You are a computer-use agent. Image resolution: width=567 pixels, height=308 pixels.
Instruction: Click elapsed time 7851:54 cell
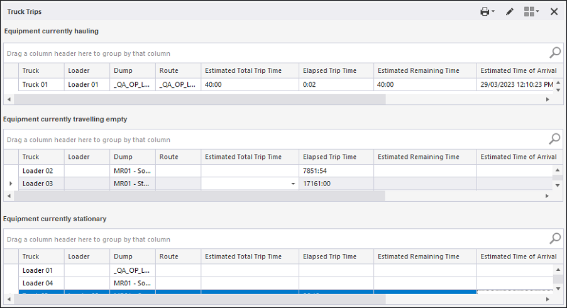(x=336, y=170)
